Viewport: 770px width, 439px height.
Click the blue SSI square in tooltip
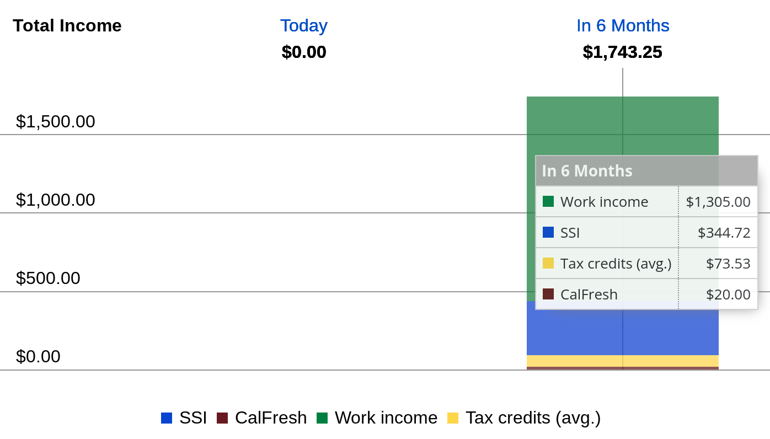coord(548,232)
